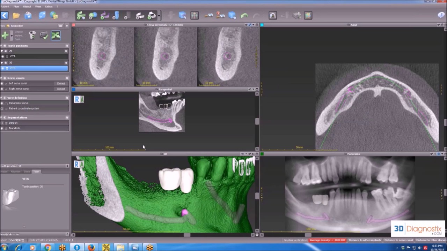The width and height of the screenshot is (447, 251).
Task: Open the View menu
Action: pyautogui.click(x=38, y=7)
